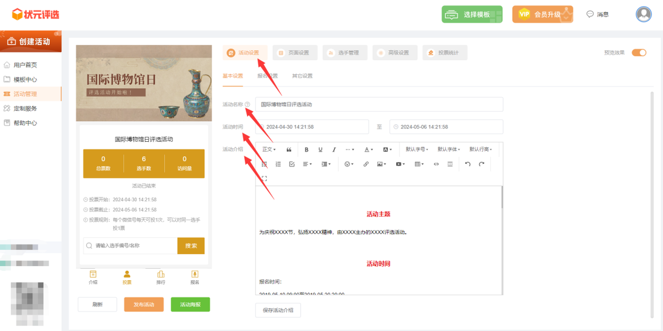Viewport: 663px width, 331px height.
Task: Open the 默认字号 font size dropdown
Action: [417, 150]
